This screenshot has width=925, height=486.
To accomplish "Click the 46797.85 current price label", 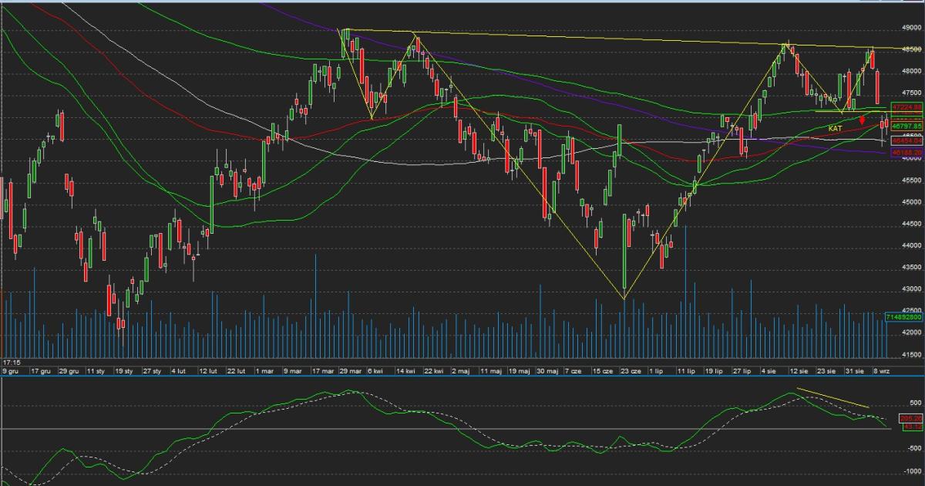I will 906,124.
